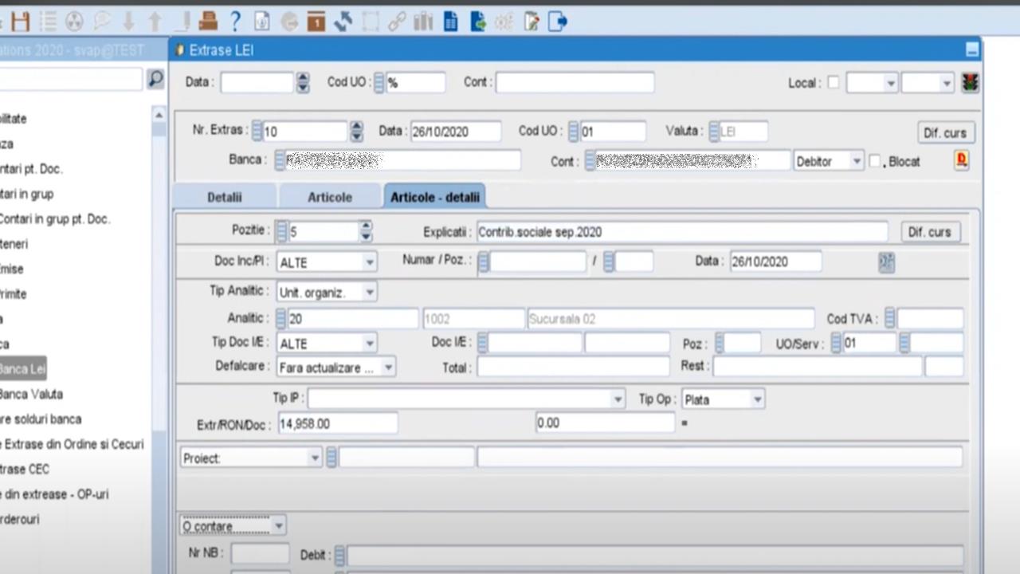Click the small calendar icon beside Data 26/10/2020

(x=886, y=261)
